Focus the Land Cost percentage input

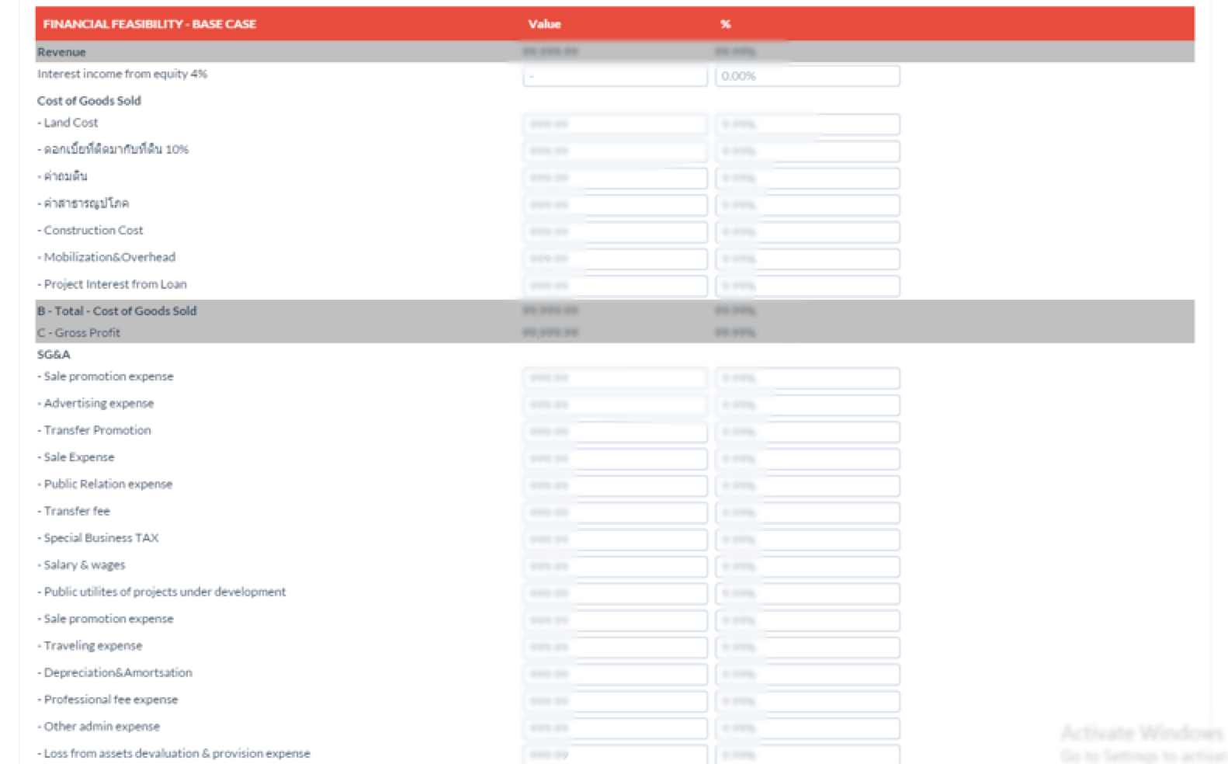point(807,124)
